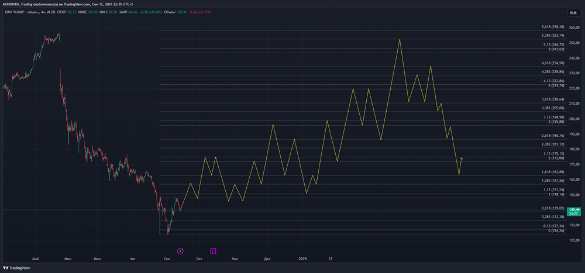The image size is (585, 273).
Task: Click the purple lightning event icon
Action: (x=181, y=251)
